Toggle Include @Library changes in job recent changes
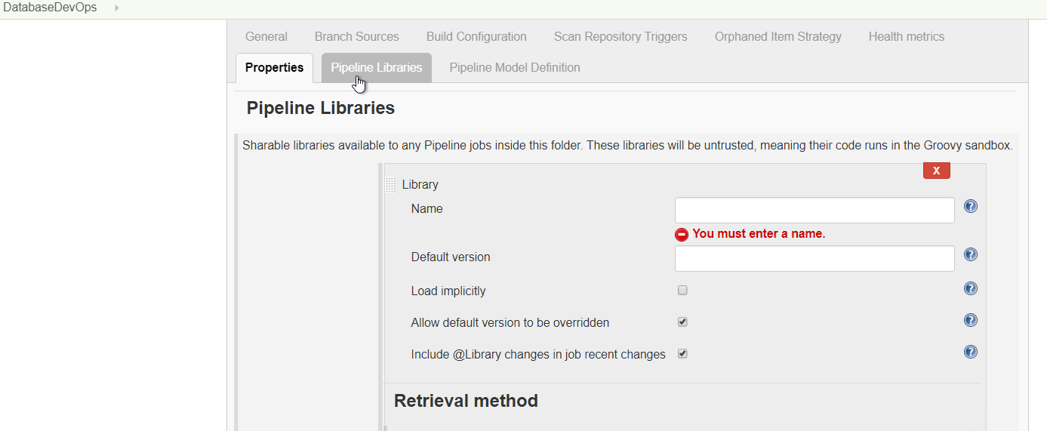 point(682,354)
